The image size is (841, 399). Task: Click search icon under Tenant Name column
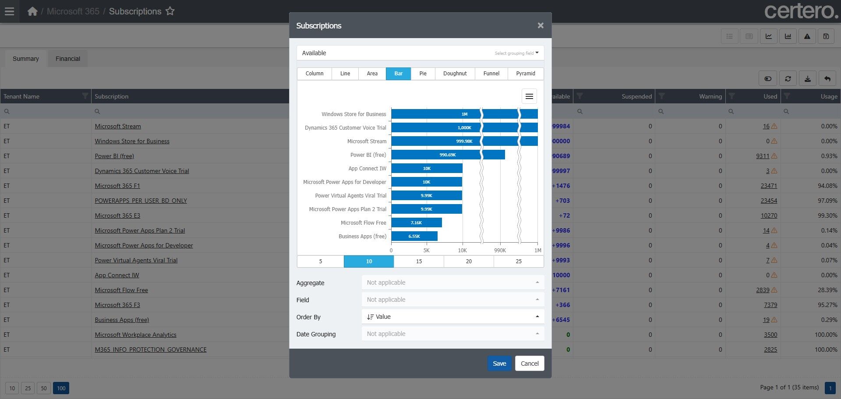pos(7,112)
